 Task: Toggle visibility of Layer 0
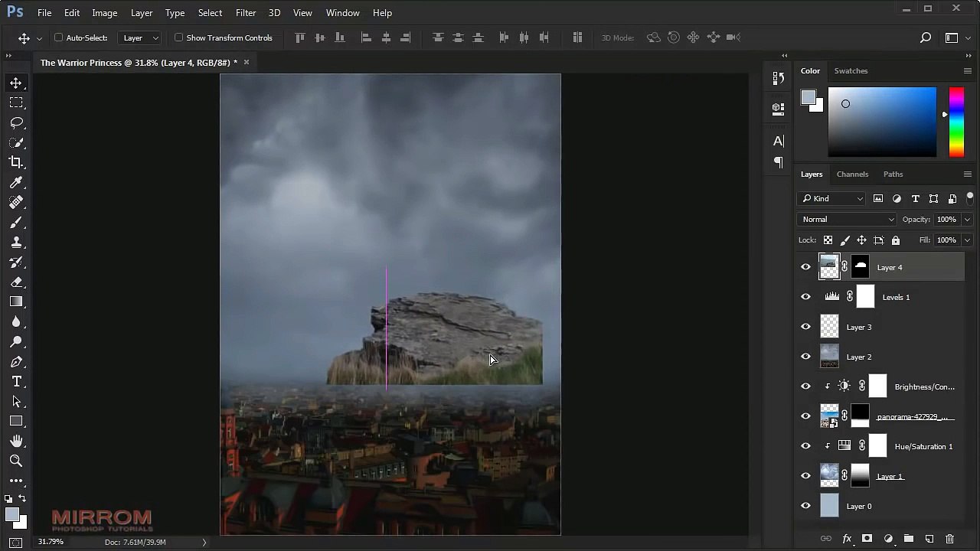805,506
